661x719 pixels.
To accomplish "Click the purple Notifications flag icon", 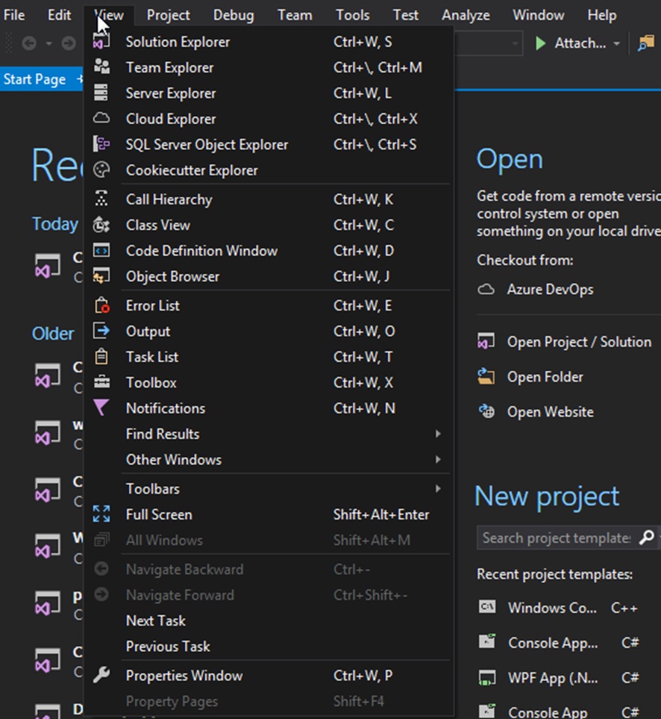I will tap(101, 408).
